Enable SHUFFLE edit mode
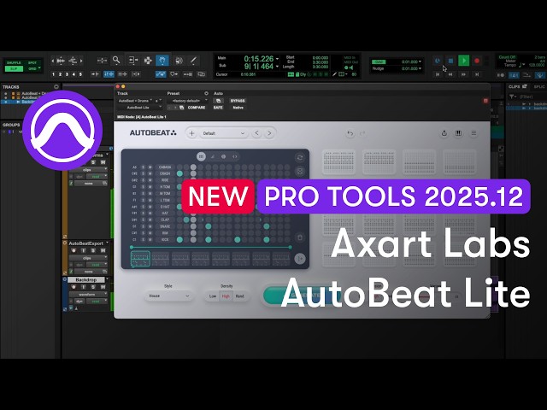 [14, 62]
